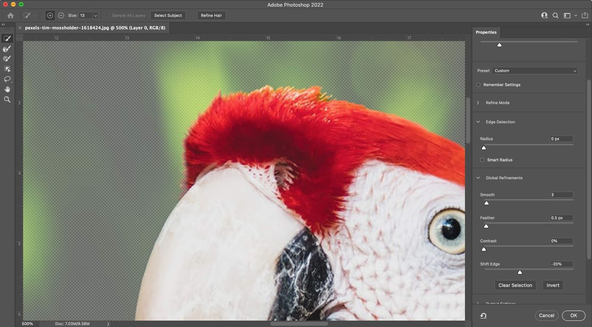Toggle the Smart Radius checkbox
The height and width of the screenshot is (327, 592).
(482, 160)
